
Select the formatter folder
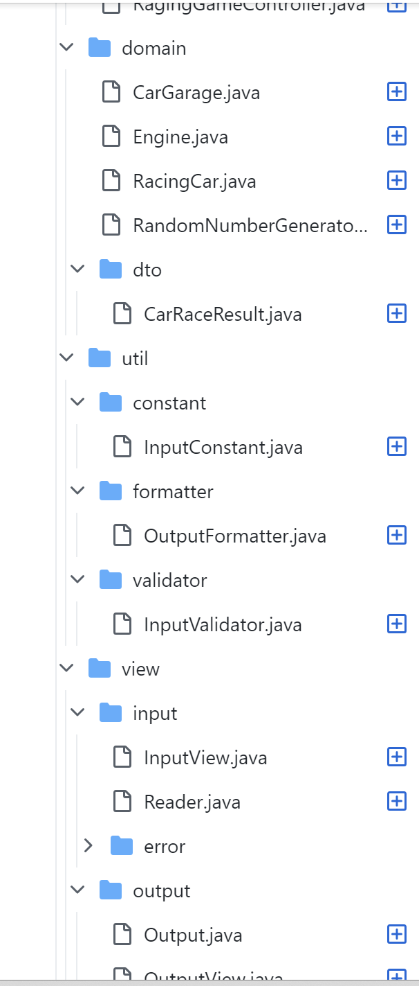pyautogui.click(x=173, y=491)
